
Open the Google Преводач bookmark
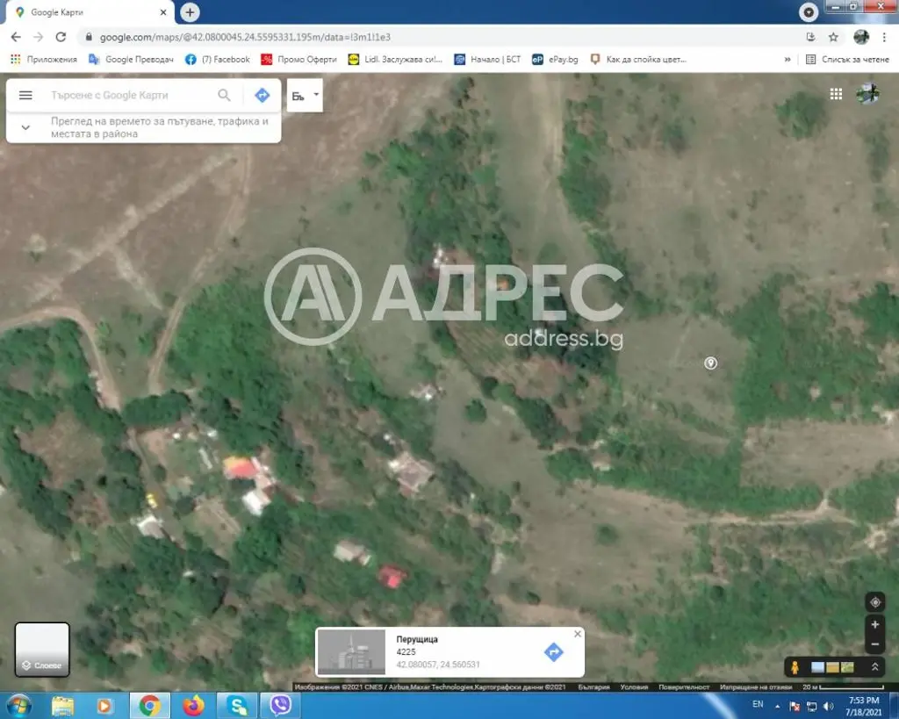click(131, 59)
